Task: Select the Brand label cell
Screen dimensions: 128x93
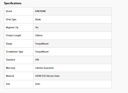Action: tap(19, 11)
